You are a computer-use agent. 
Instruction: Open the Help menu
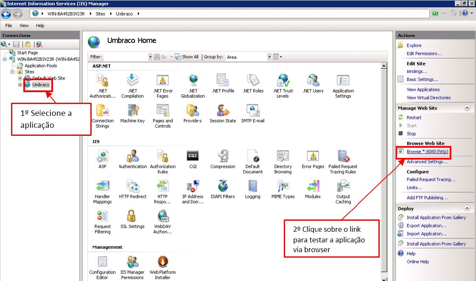click(40, 25)
